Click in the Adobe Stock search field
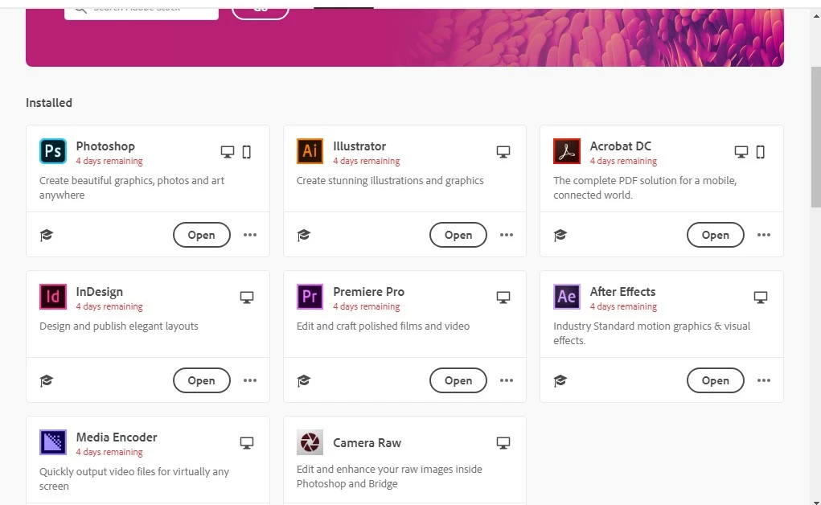Screen dimensions: 821x505 142,13
